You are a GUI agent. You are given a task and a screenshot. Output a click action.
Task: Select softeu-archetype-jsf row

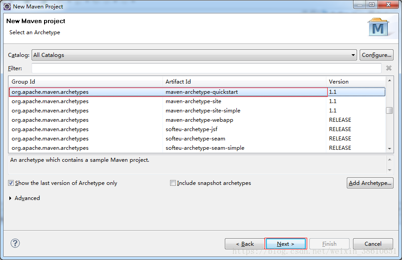(197, 129)
